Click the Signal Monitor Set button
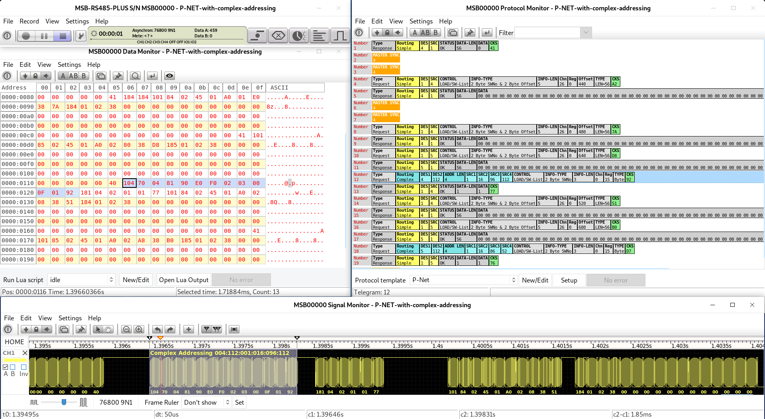Image resolution: width=765 pixels, height=419 pixels. [x=239, y=402]
